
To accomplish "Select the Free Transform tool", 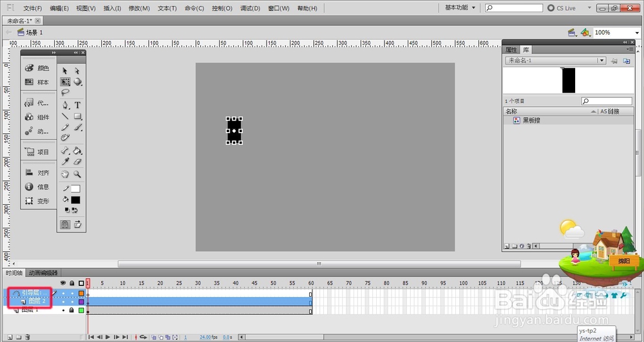I will (65, 82).
